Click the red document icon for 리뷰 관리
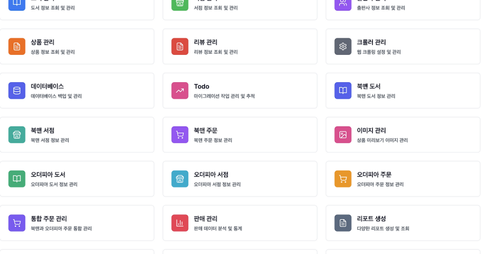 (180, 46)
